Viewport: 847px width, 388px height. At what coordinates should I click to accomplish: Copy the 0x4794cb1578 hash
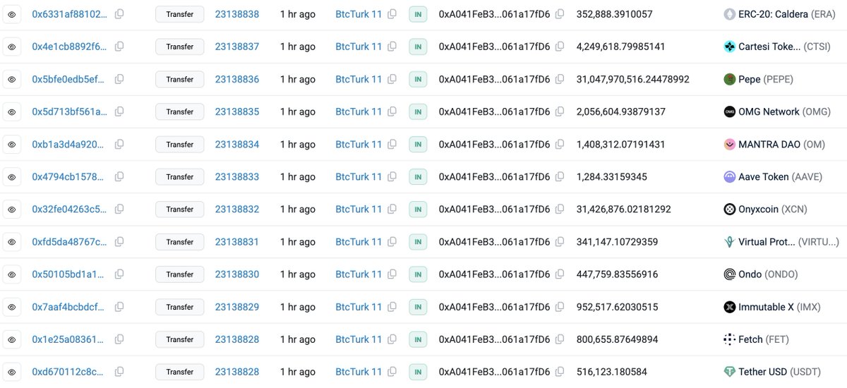click(119, 176)
